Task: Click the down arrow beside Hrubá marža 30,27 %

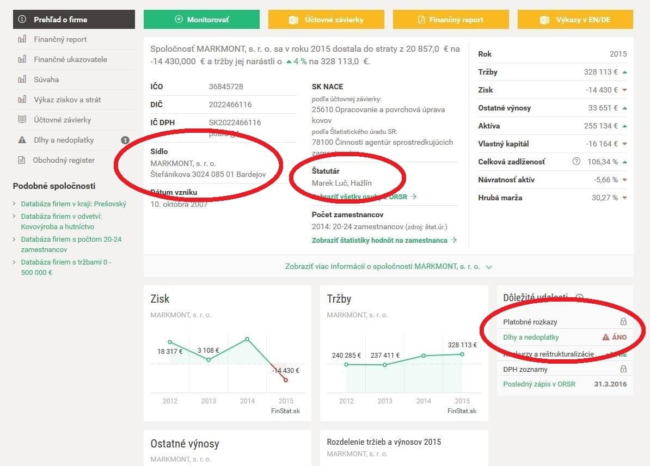Action: coord(625,198)
